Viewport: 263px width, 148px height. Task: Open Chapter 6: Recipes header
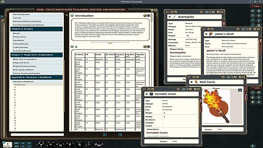pyautogui.click(x=36, y=29)
